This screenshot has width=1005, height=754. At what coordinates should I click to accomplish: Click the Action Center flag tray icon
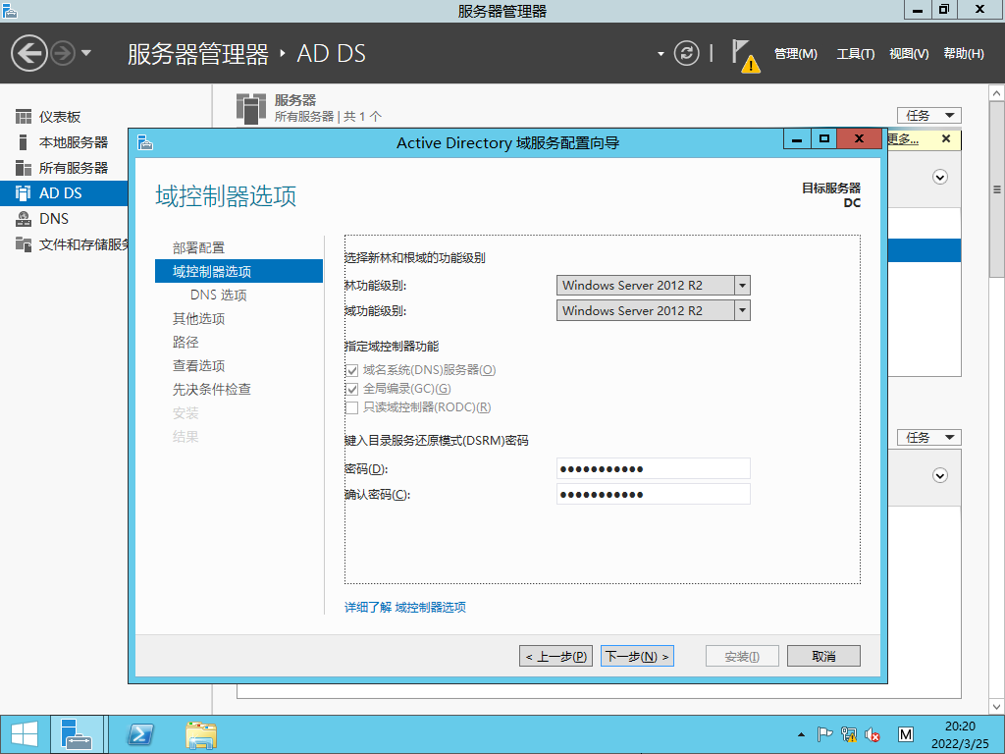pos(824,734)
